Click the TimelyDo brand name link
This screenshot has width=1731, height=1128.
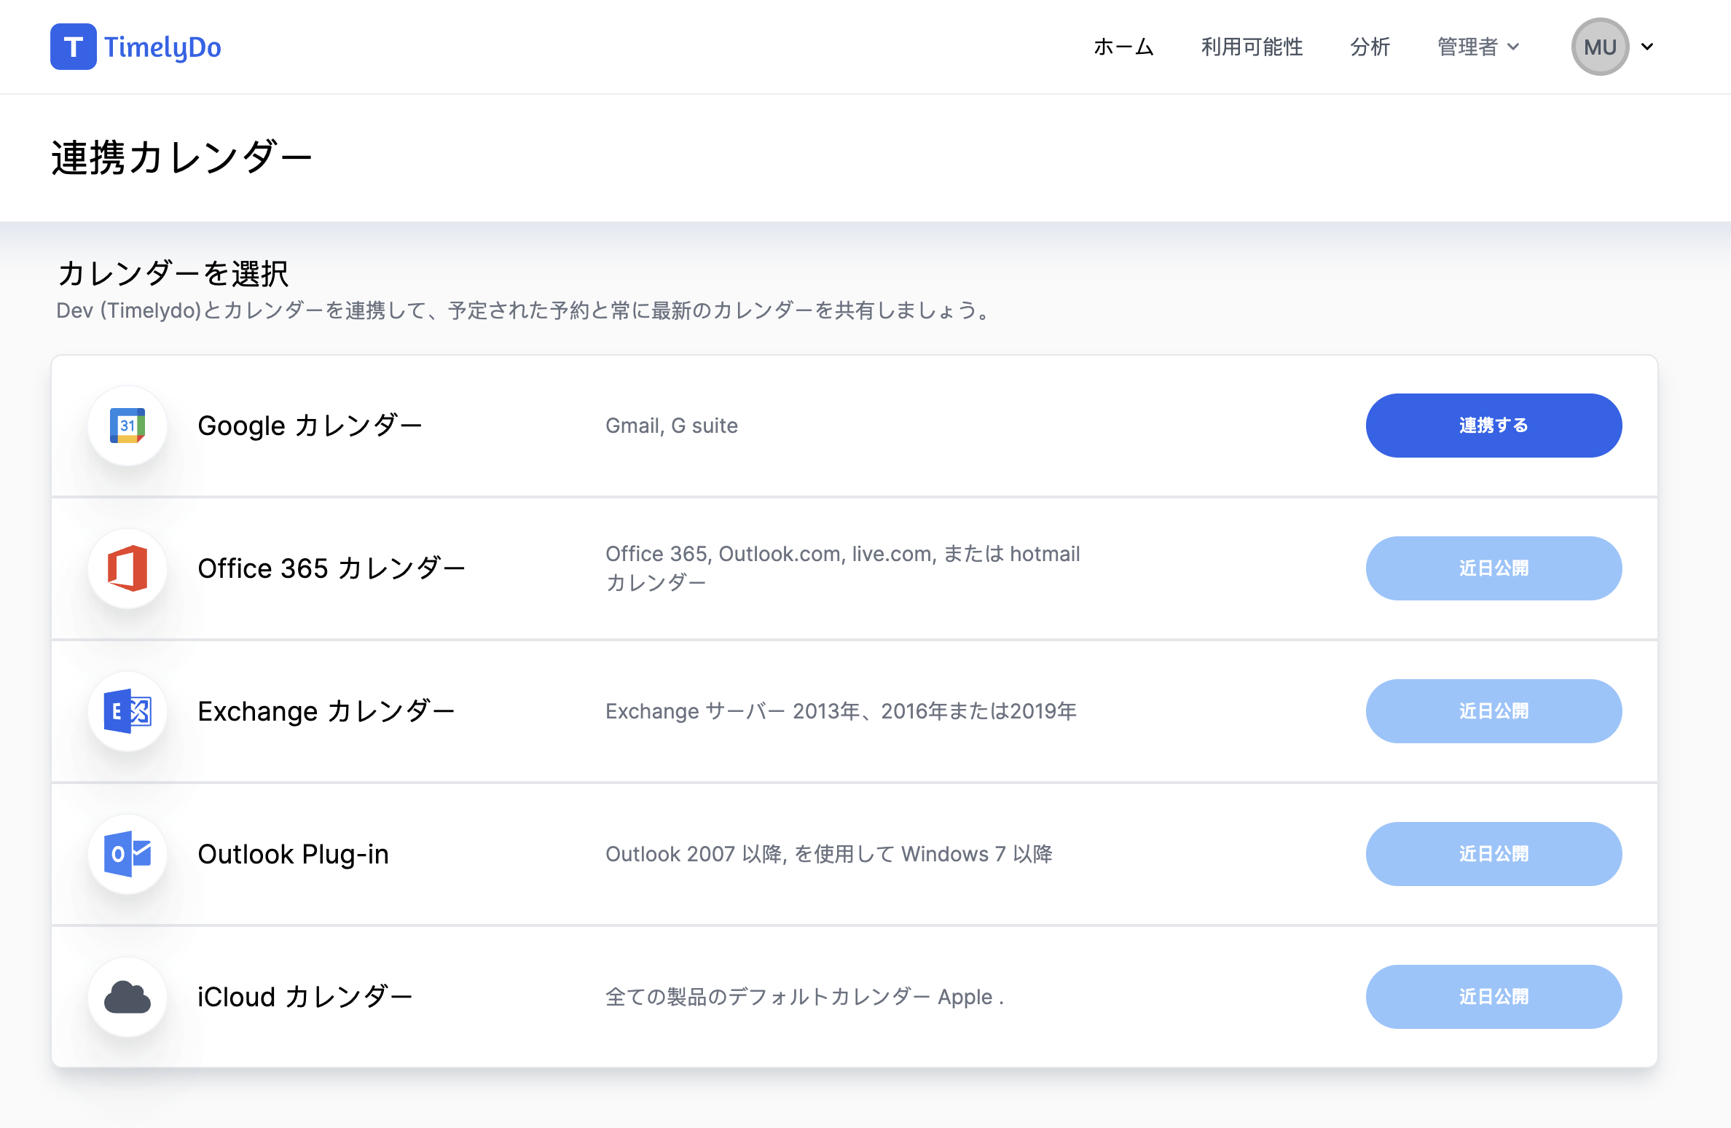pos(162,47)
